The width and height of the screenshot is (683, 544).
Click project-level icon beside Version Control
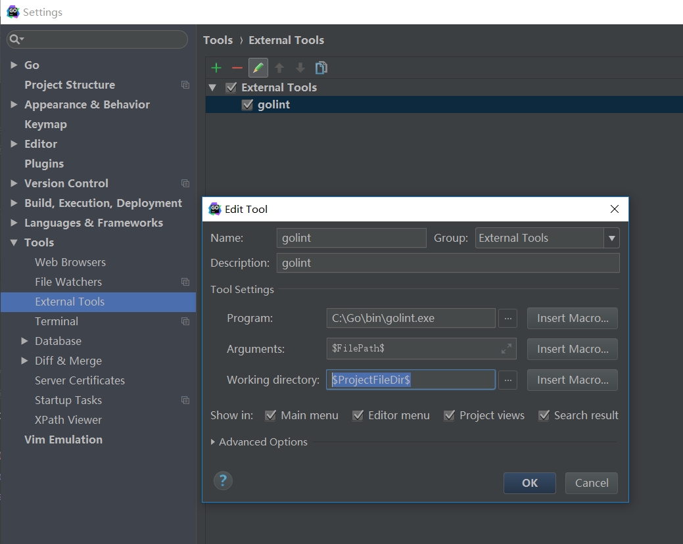(x=185, y=183)
